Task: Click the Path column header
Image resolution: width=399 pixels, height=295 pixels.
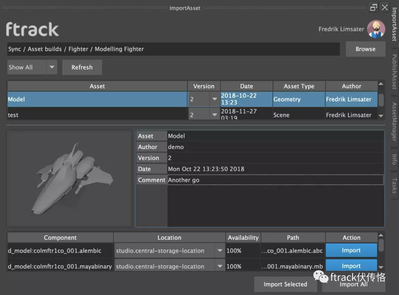Action: coord(293,237)
